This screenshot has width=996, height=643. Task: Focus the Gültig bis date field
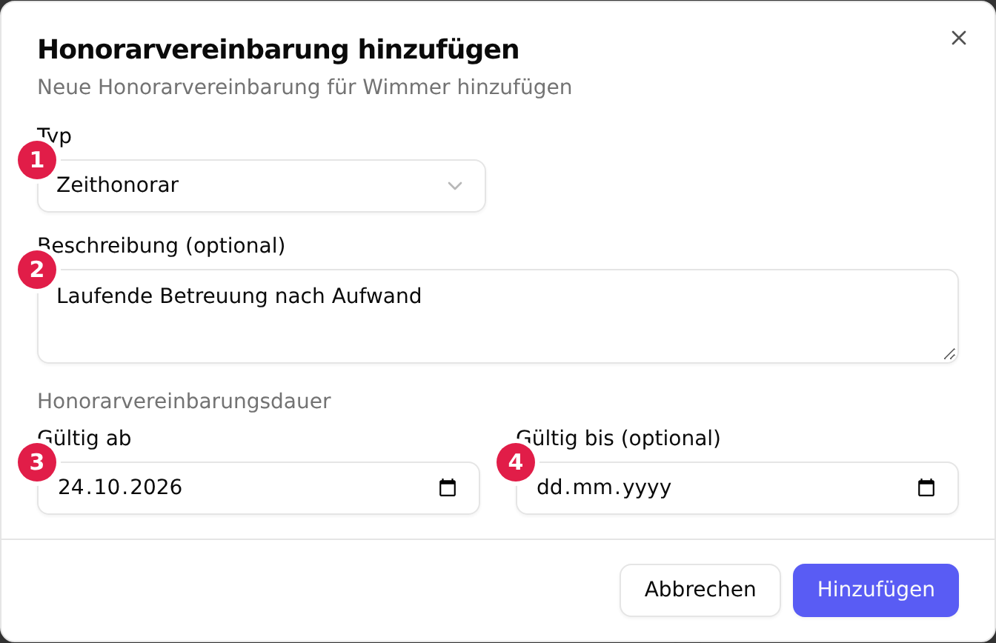pyautogui.click(x=737, y=488)
